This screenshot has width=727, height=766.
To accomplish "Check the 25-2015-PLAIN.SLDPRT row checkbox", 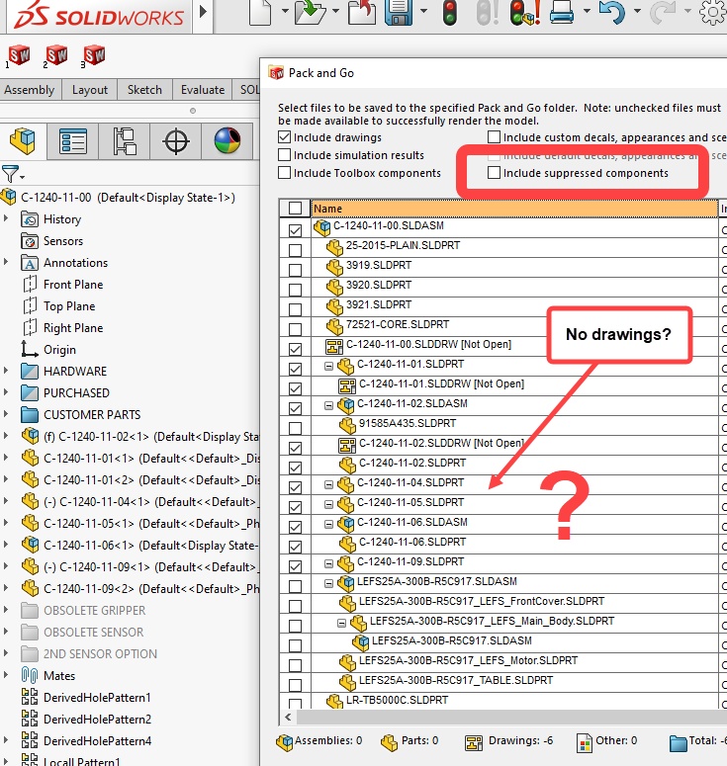I will coord(295,250).
